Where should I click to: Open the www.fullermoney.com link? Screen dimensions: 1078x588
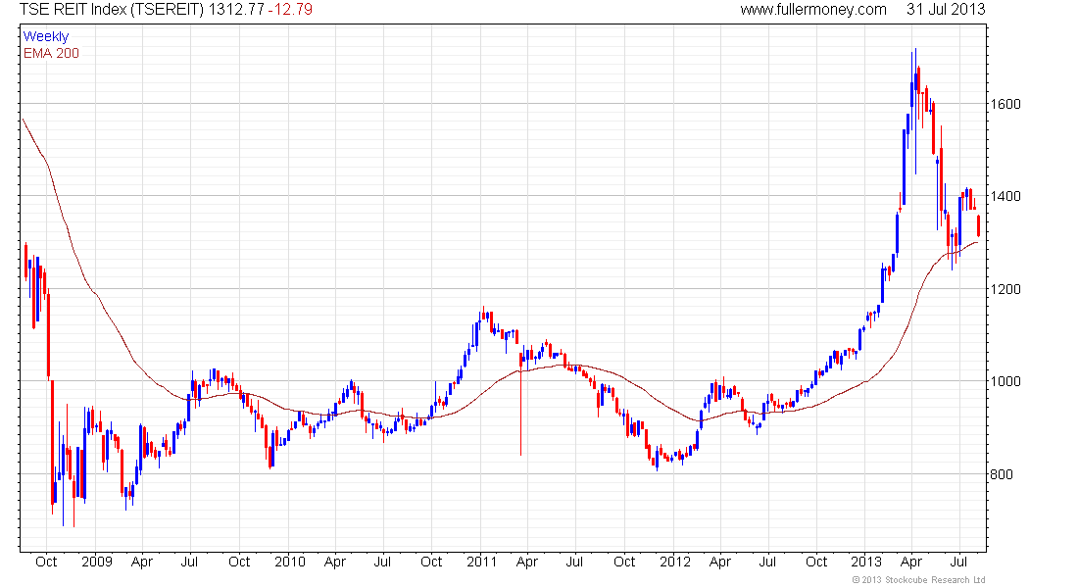(x=813, y=10)
